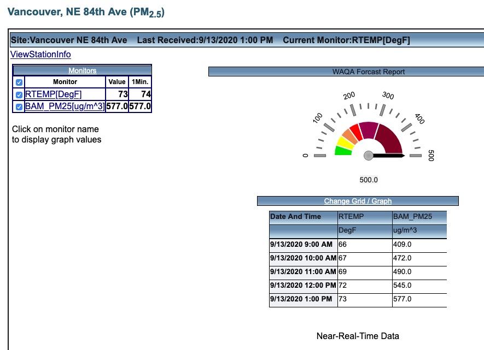Viewport: 484px width, 350px height.
Task: Click the green segment of the gauge
Action: point(343,151)
